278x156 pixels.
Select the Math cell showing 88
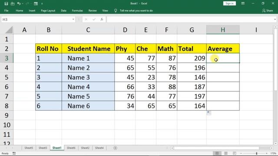(x=166, y=87)
